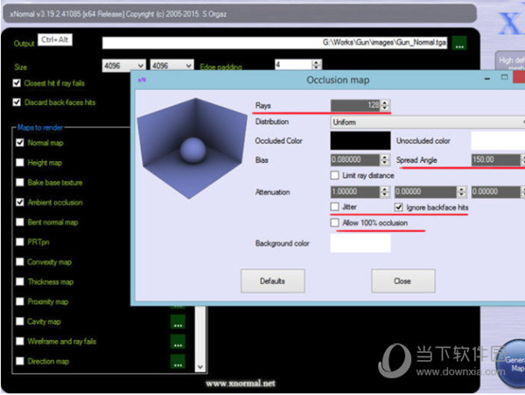Enable Proximity map checkbox

coord(20,301)
